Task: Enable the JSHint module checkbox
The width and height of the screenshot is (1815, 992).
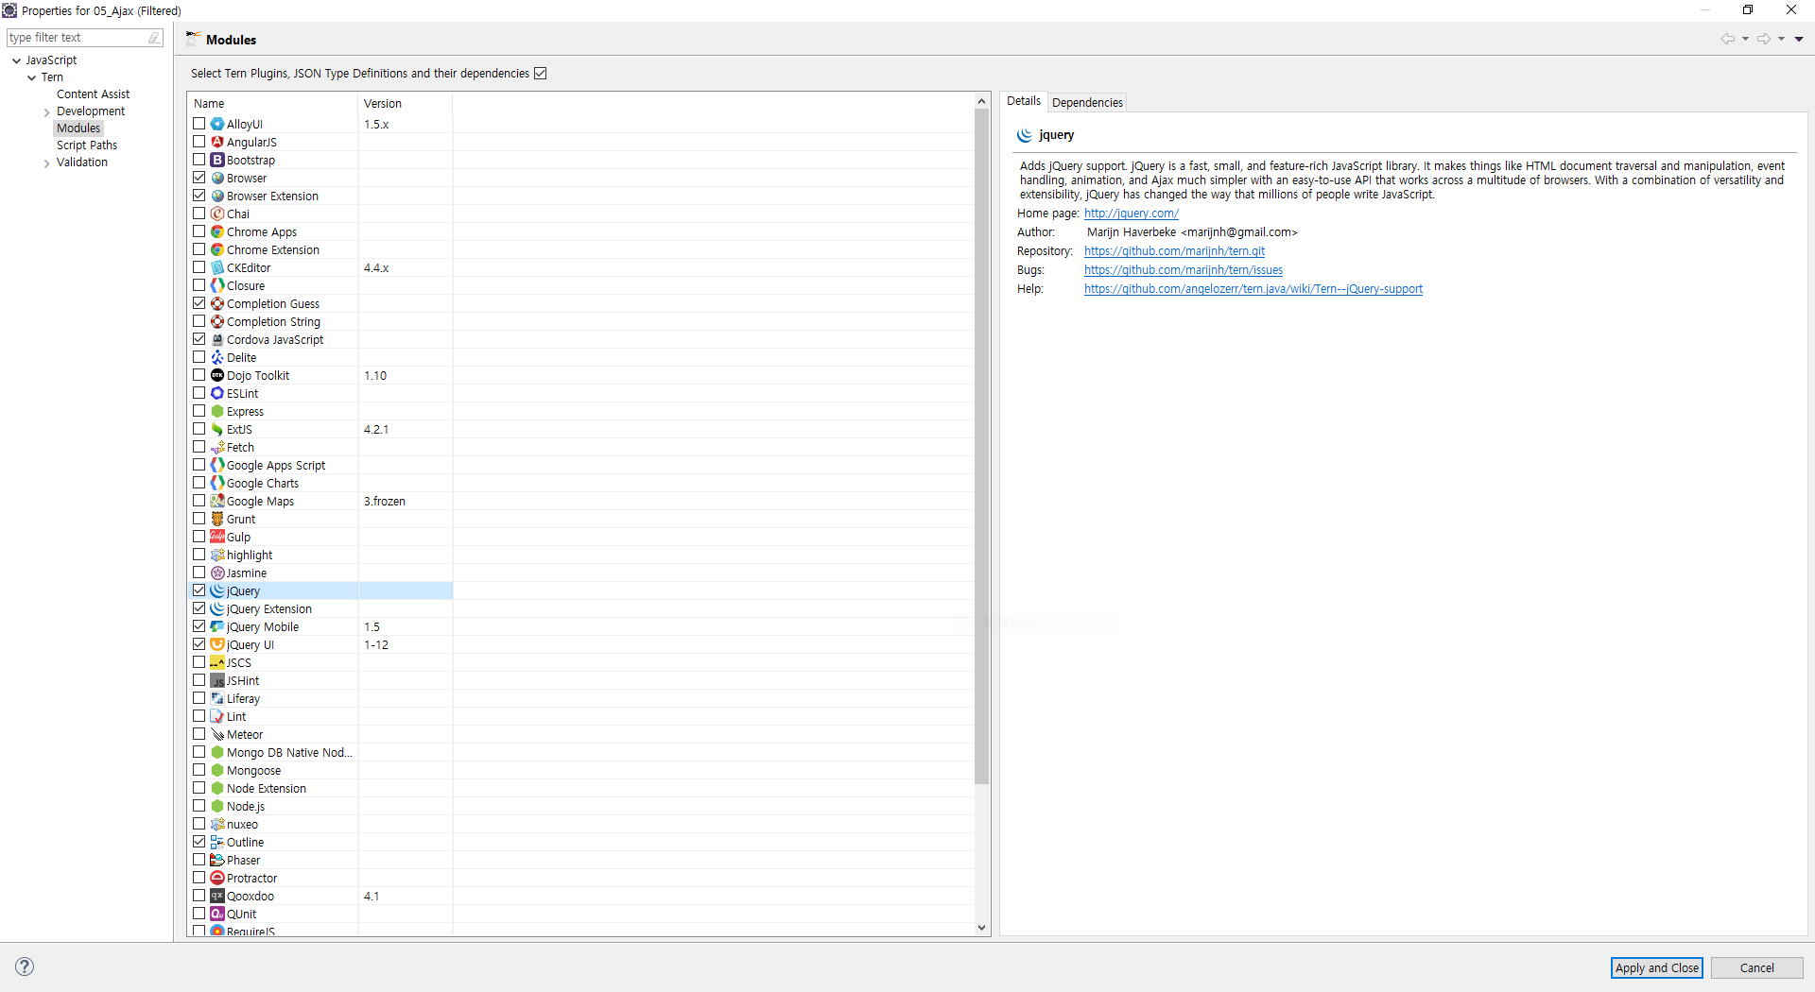Action: (199, 680)
